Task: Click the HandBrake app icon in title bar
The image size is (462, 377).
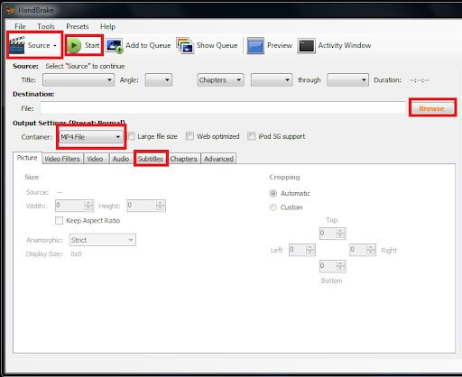Action: click(x=11, y=10)
